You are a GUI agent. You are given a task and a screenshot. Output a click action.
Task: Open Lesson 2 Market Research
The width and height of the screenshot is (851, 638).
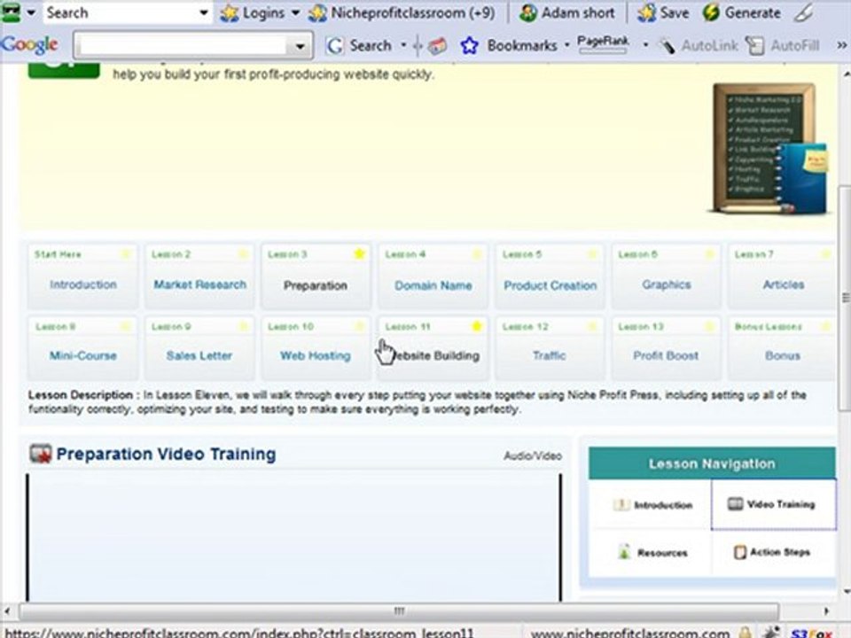199,277
